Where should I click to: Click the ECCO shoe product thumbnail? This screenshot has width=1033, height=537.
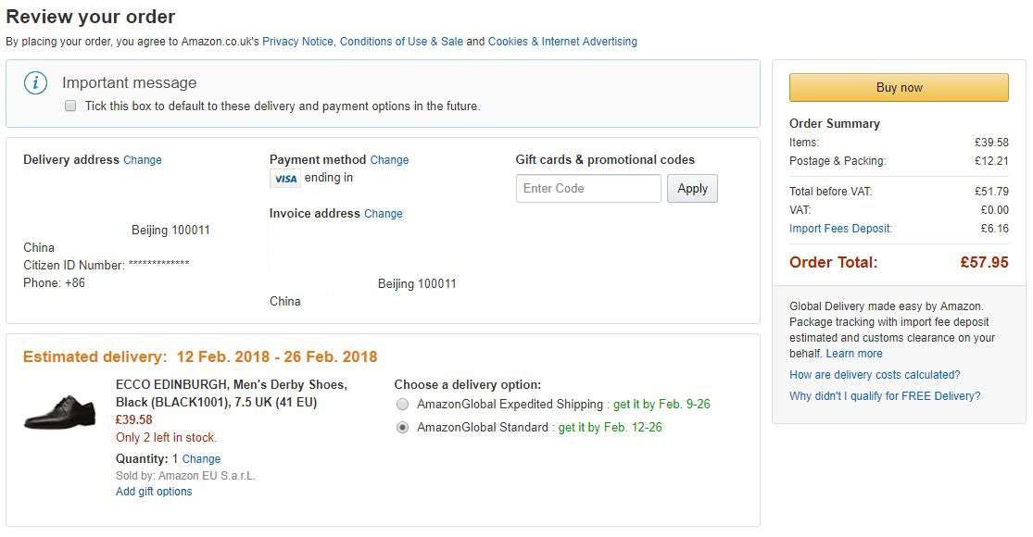[x=60, y=413]
